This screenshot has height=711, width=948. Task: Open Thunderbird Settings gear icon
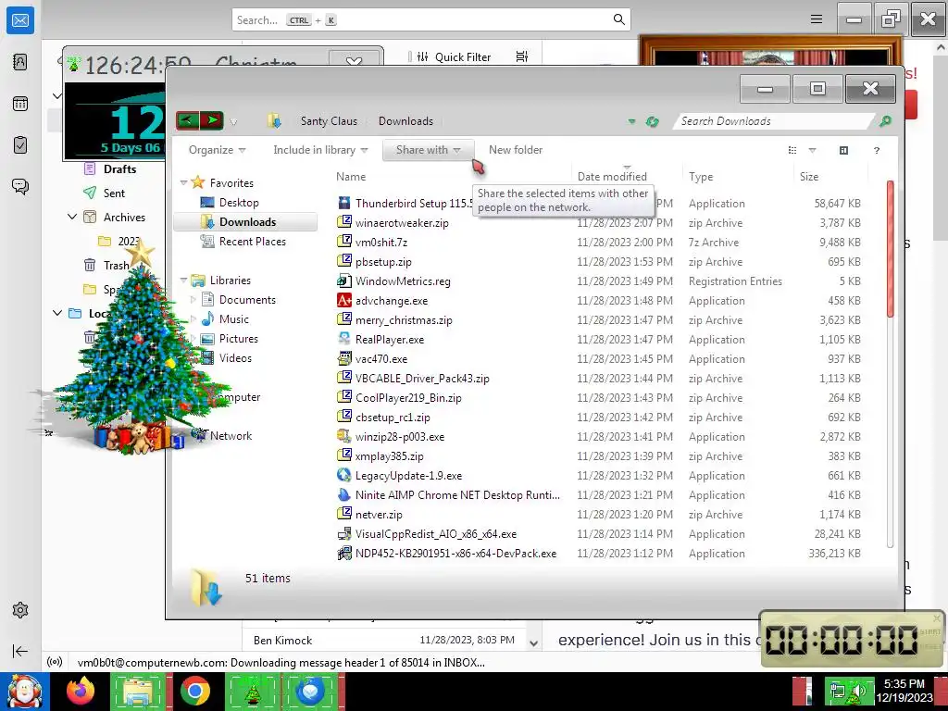(x=20, y=610)
